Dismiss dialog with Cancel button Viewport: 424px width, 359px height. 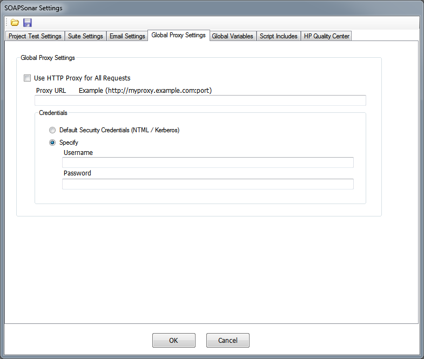tap(228, 340)
